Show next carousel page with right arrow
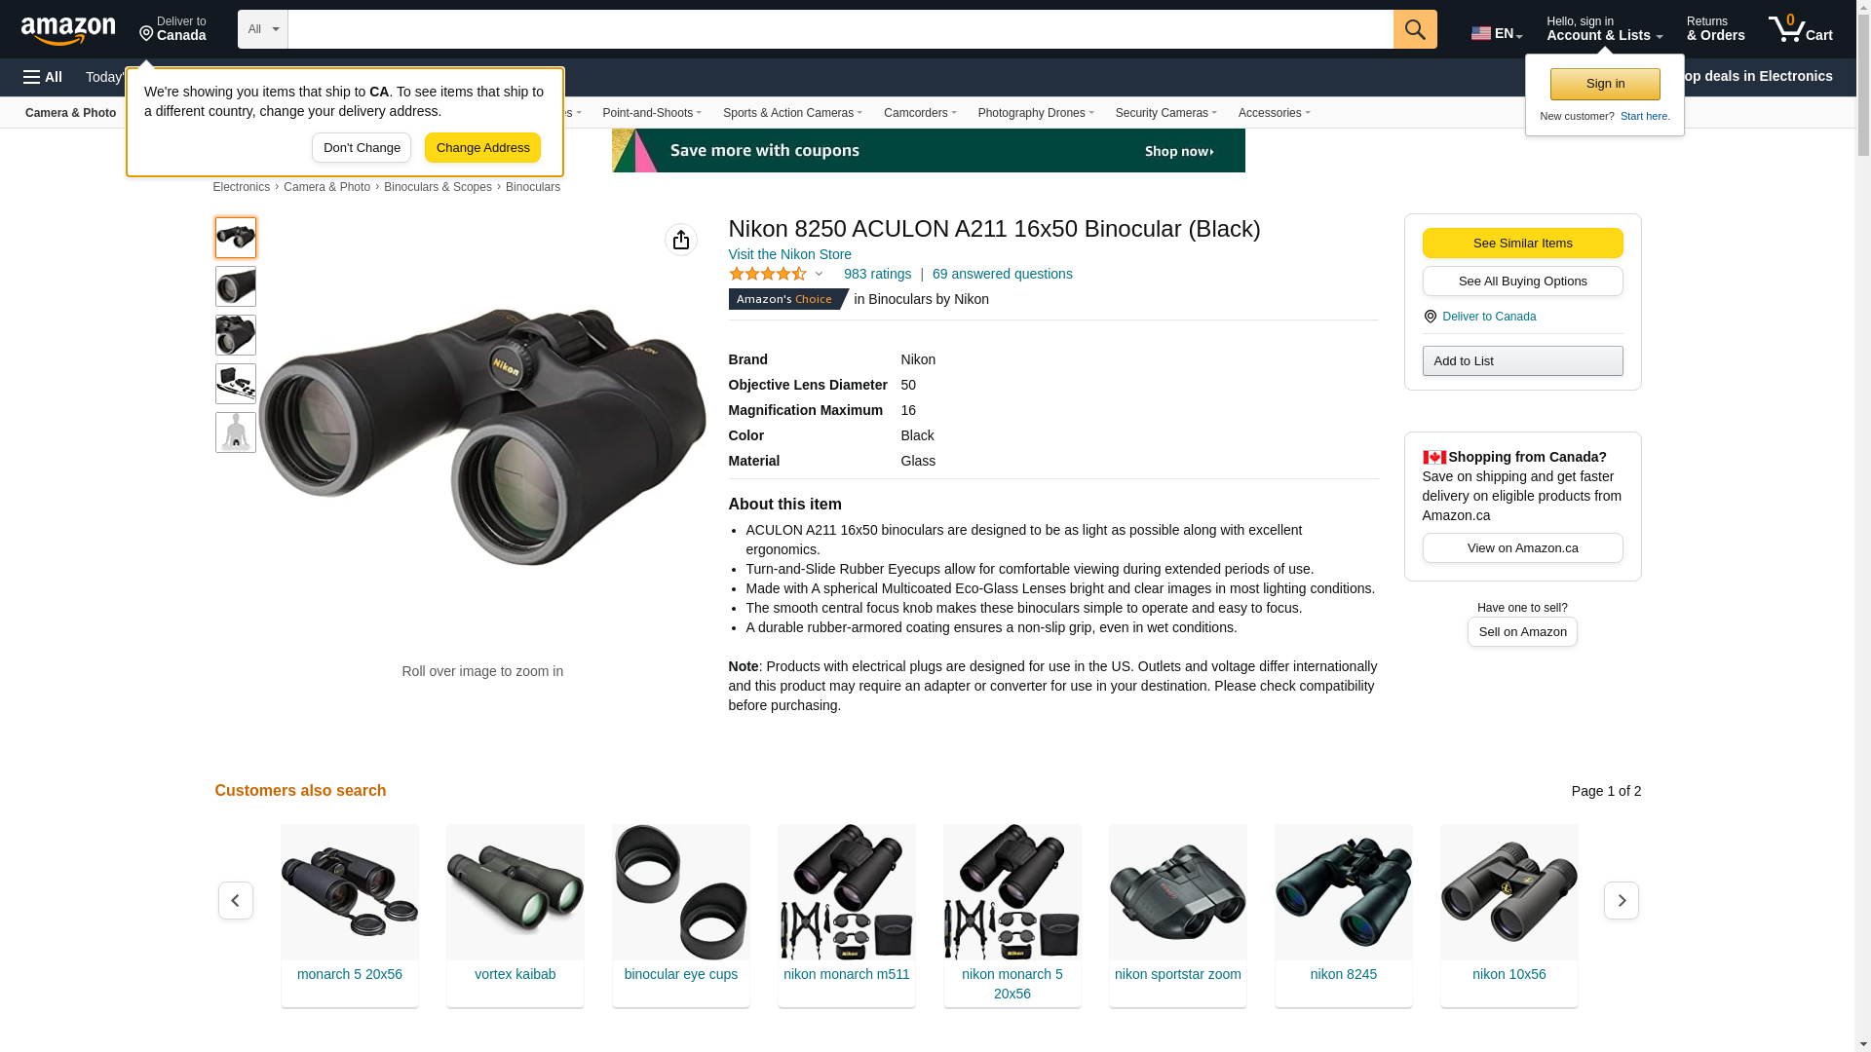 [x=1622, y=900]
